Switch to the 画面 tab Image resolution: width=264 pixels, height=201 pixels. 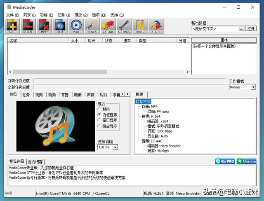pos(78,95)
